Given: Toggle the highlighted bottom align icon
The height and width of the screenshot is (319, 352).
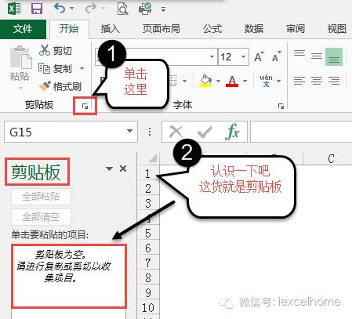Looking at the screenshot, I should click(334, 56).
